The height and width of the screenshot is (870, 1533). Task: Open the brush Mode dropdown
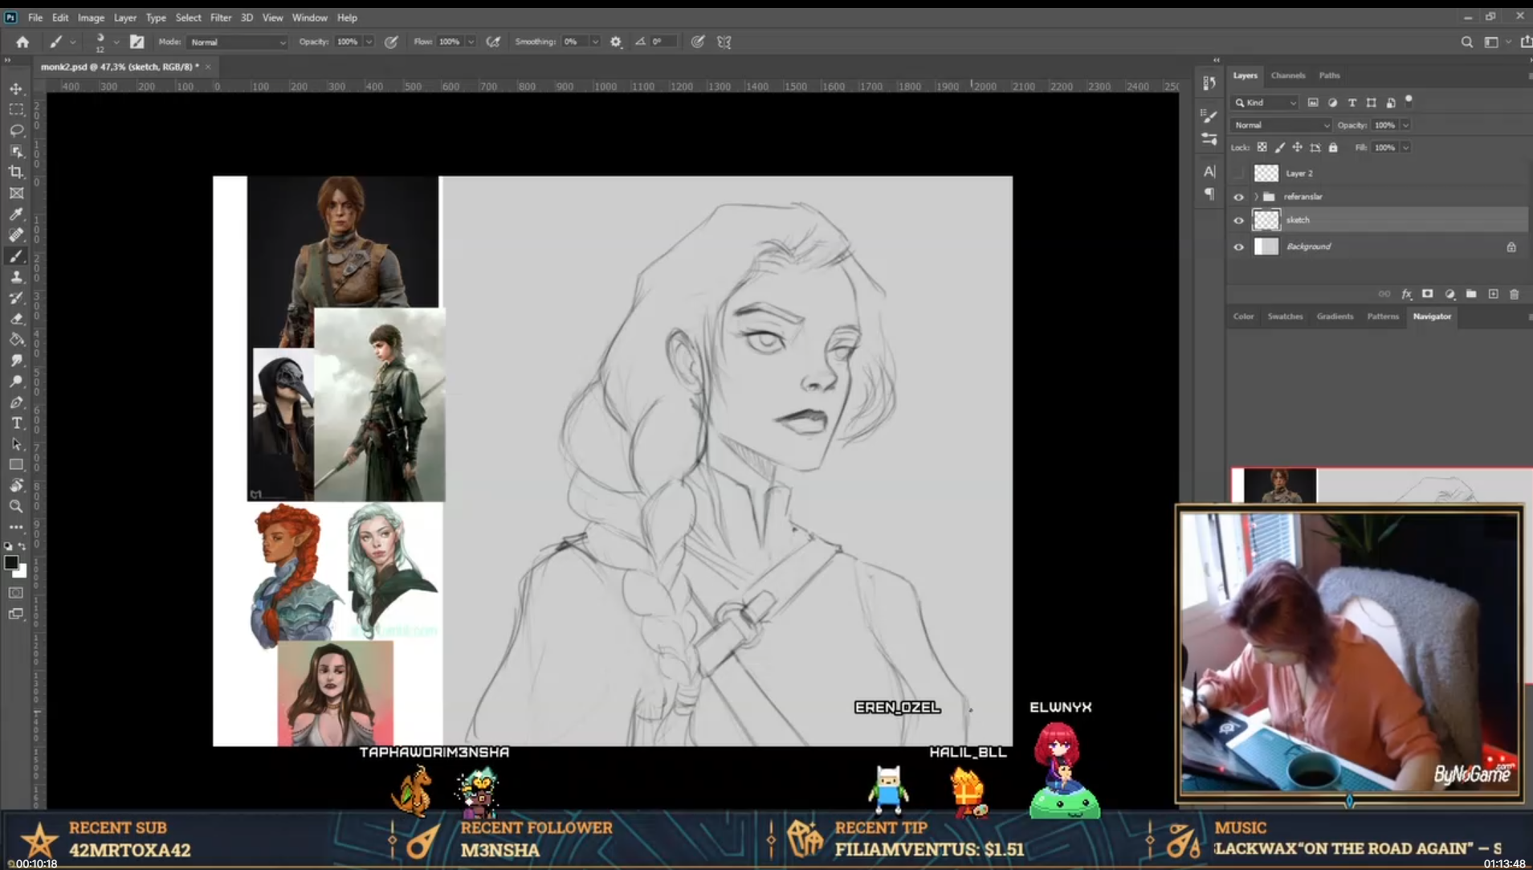point(237,42)
